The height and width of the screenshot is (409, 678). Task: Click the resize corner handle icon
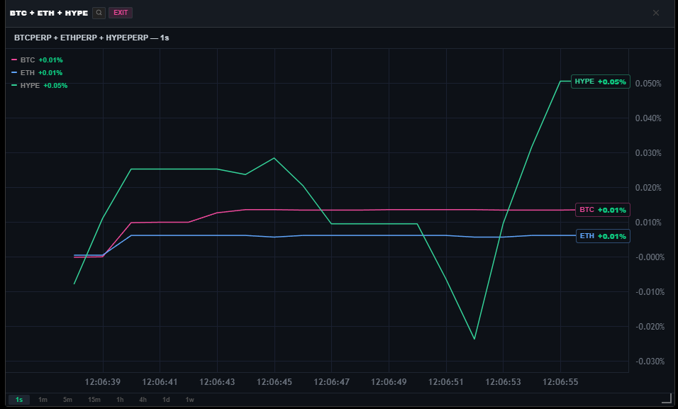667,398
